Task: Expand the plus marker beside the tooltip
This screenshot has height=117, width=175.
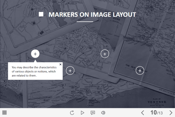Action: click(70, 71)
